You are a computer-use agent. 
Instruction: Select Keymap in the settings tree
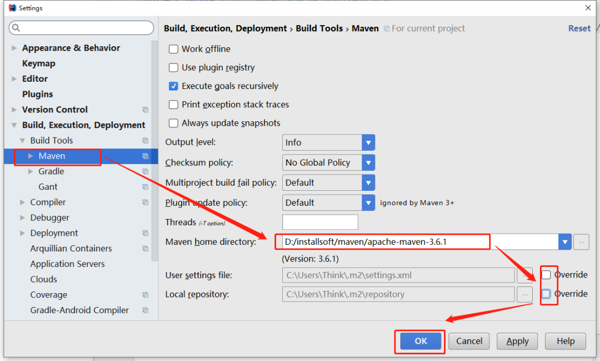38,63
